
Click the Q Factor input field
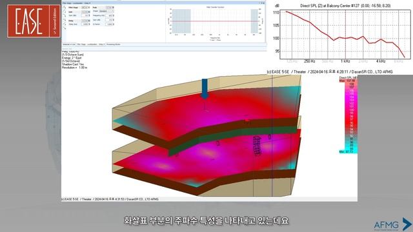pyautogui.click(x=109, y=24)
